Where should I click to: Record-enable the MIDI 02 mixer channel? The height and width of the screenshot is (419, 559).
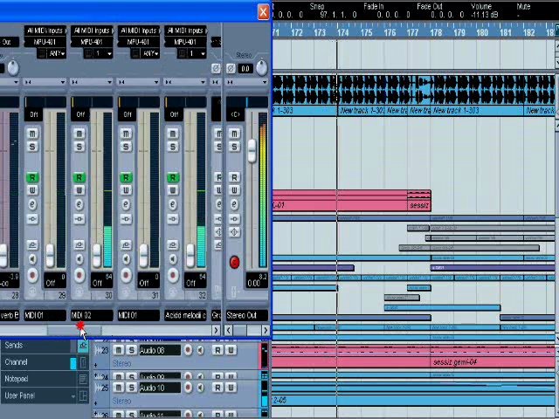79,275
